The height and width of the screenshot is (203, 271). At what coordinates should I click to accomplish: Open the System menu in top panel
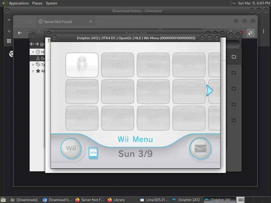[52, 3]
